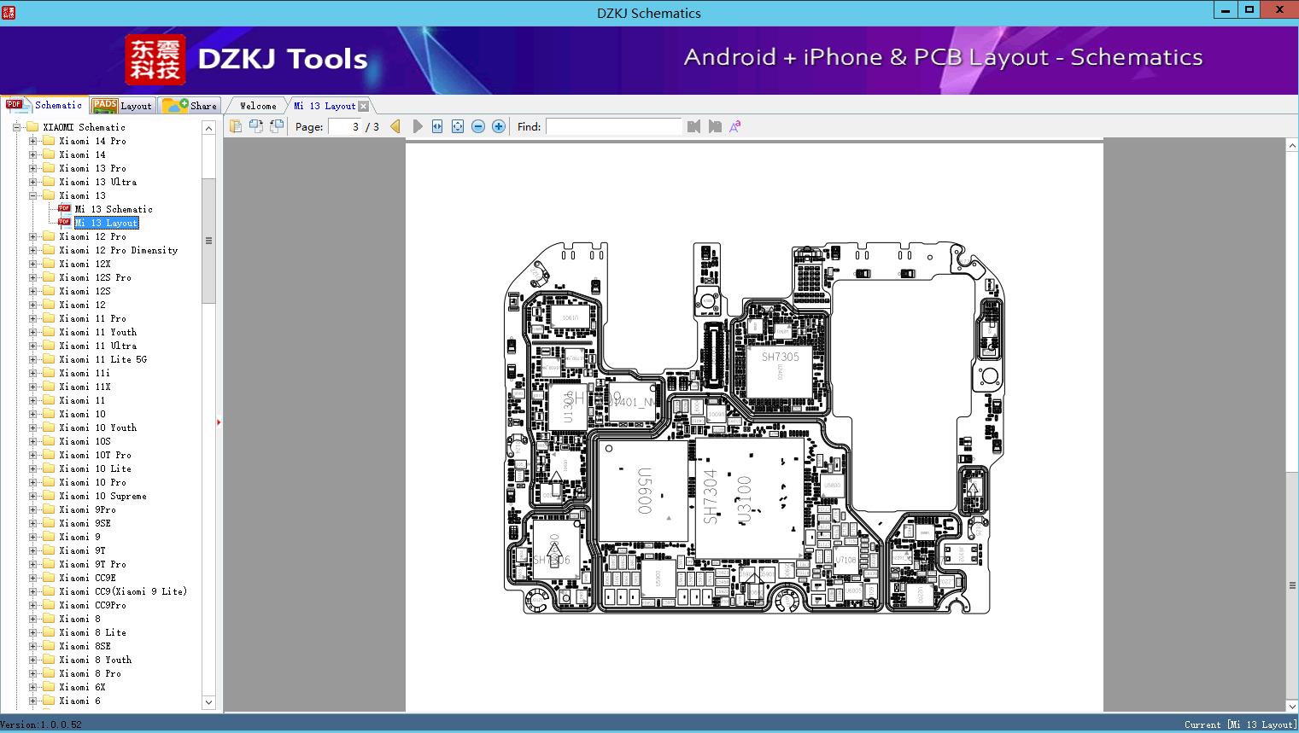Viewport: 1299px width, 733px height.
Task: Click the fit width icon
Action: [x=437, y=126]
